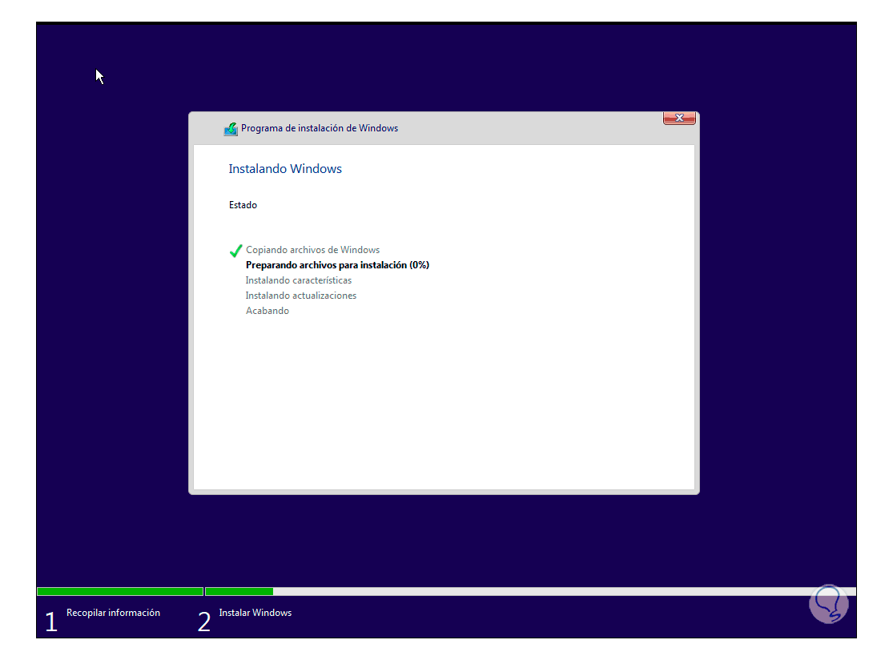Click the green checkmark beside Copiando archivos
Screen dimensions: 893x660
(x=235, y=251)
